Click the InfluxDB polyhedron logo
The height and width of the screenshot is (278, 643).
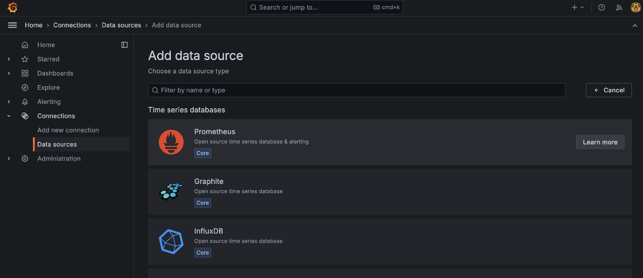171,241
